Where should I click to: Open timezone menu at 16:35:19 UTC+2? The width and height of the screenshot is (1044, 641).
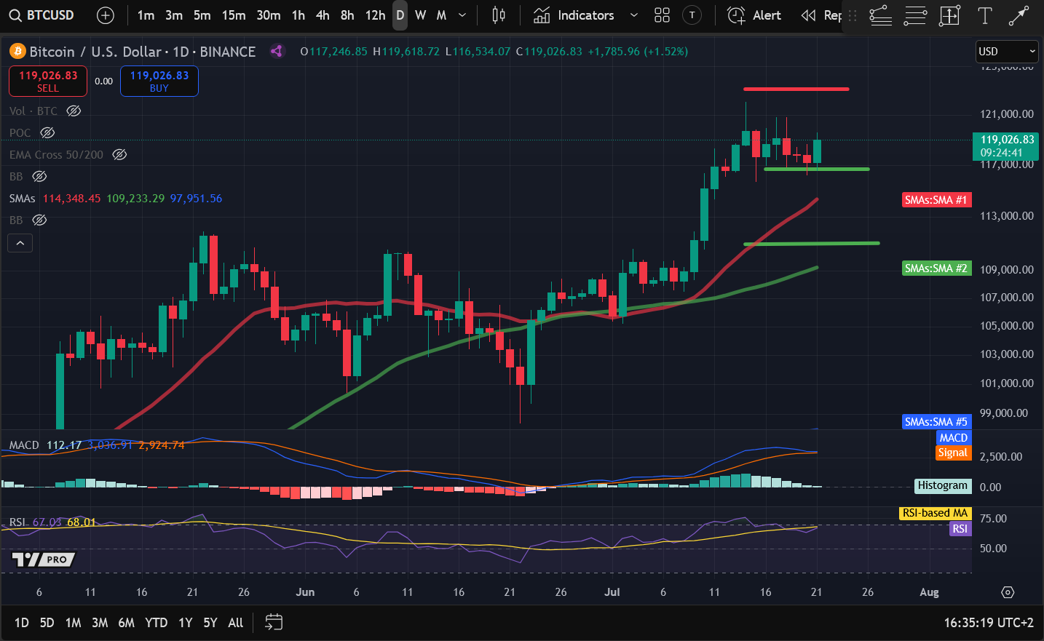click(989, 623)
